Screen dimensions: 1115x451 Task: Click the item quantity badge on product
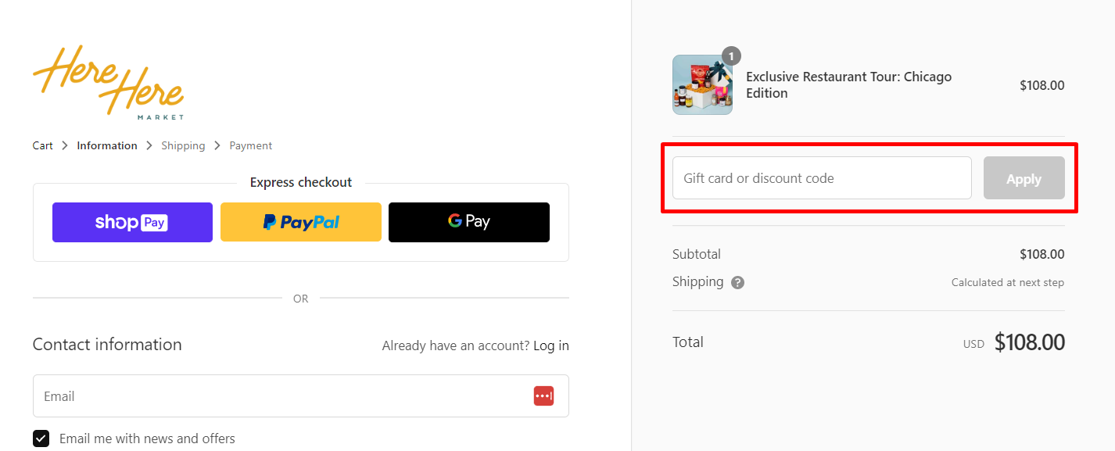[731, 56]
